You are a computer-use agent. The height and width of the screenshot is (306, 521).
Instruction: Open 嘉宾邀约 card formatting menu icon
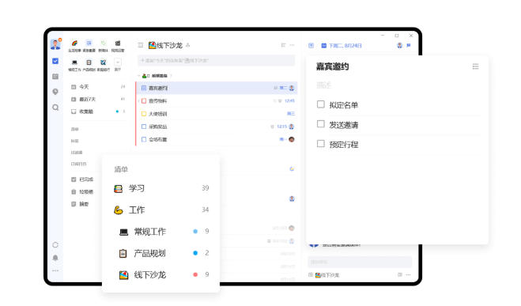pos(475,66)
